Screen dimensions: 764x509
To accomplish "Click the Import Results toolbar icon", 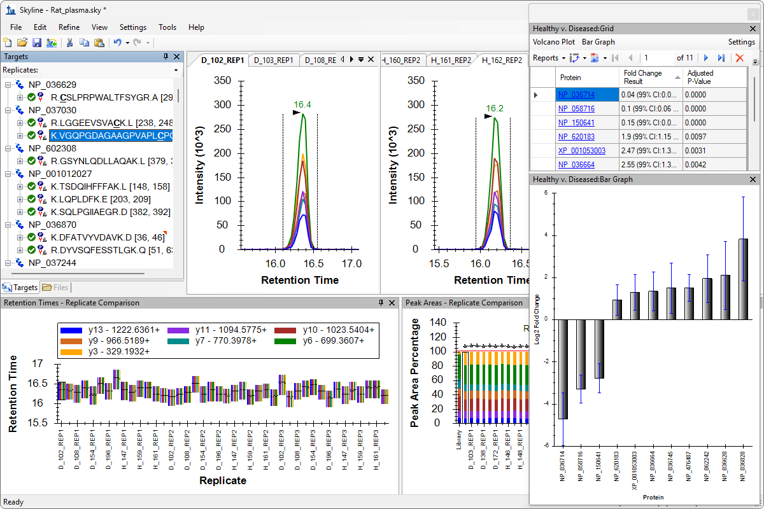I will coord(52,43).
